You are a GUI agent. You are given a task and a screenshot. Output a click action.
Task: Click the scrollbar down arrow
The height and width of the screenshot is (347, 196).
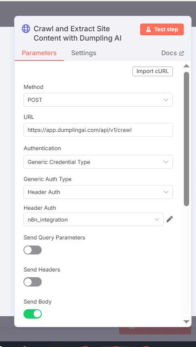(187, 322)
